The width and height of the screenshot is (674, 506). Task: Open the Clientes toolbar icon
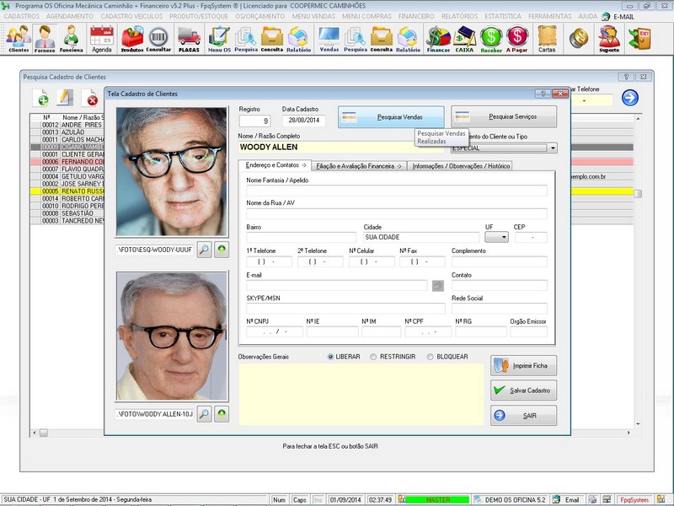click(18, 38)
